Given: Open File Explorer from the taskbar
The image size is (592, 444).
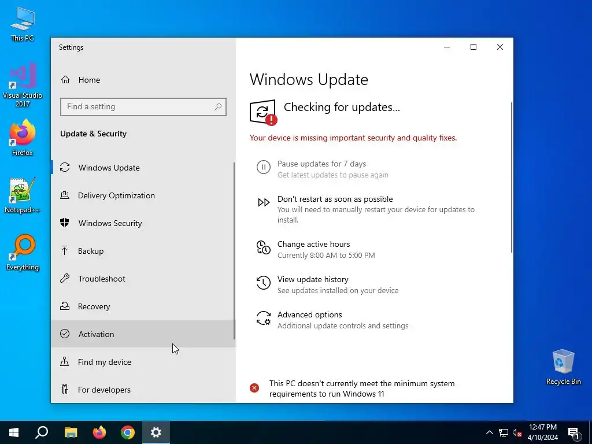Looking at the screenshot, I should [71, 432].
